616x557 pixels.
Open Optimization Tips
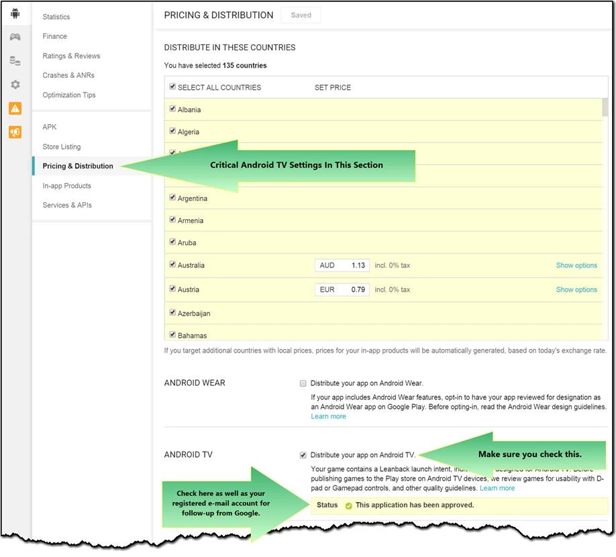[x=68, y=95]
